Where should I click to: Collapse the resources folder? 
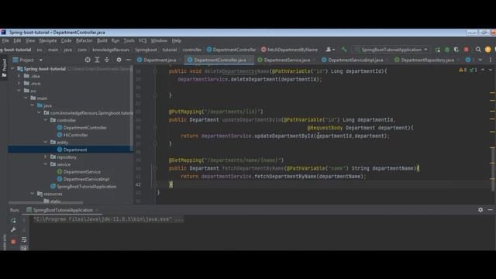(33, 194)
